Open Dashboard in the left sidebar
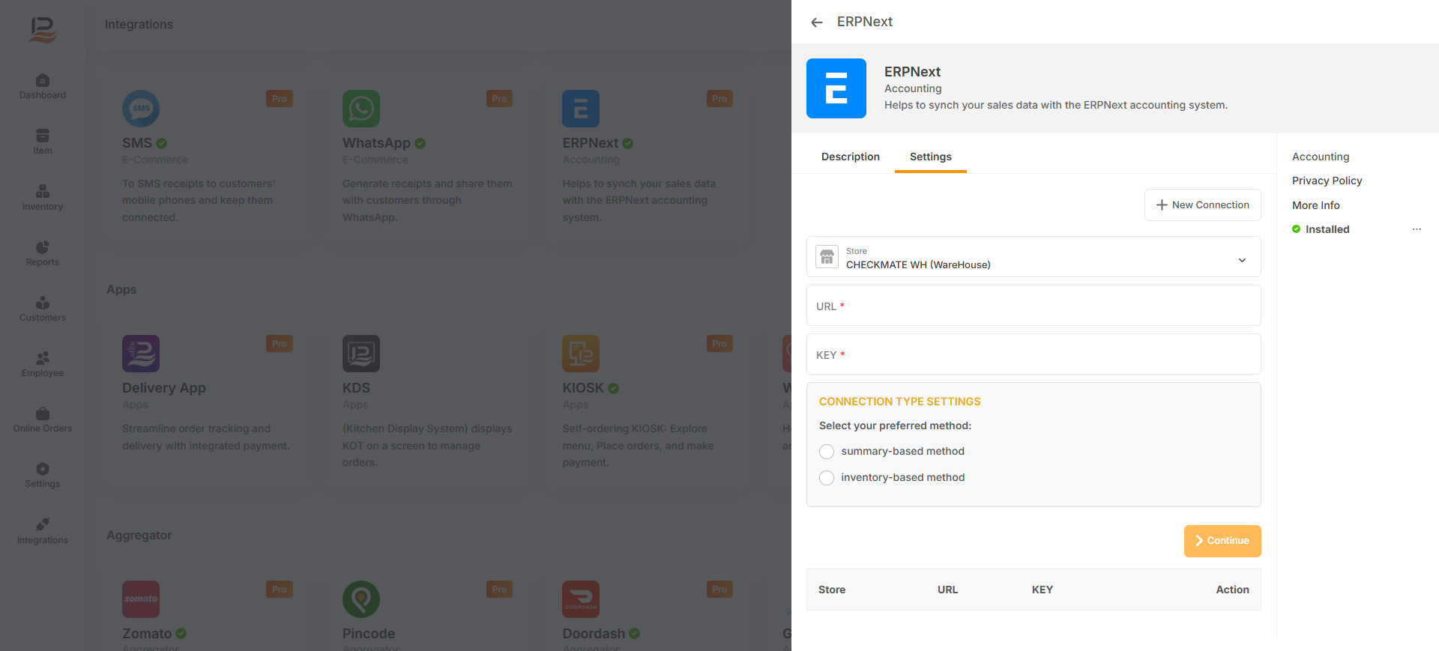This screenshot has width=1439, height=651. click(x=43, y=87)
